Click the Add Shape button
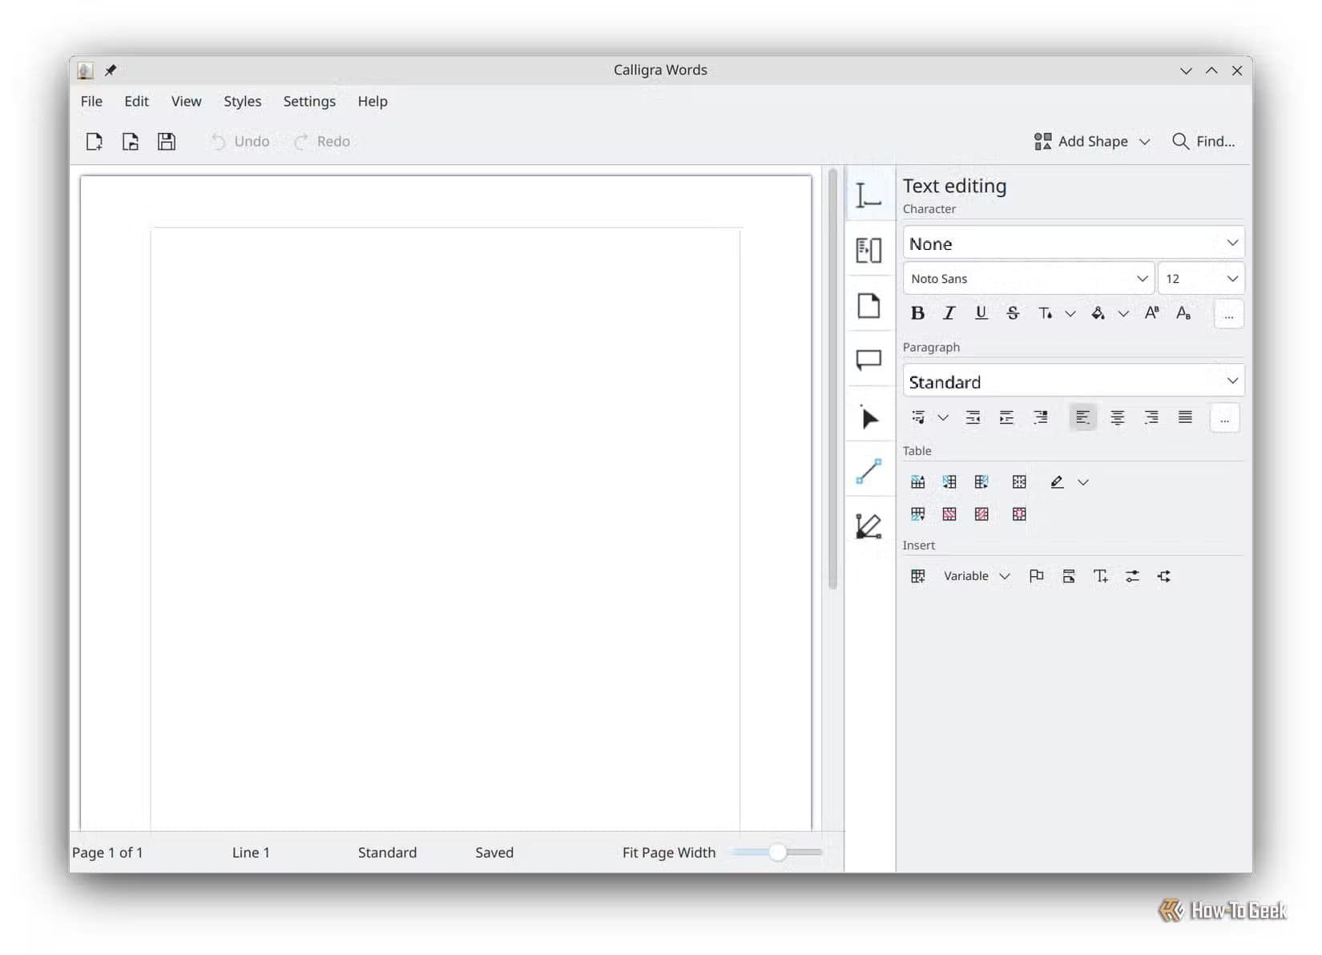The width and height of the screenshot is (1322, 955). pyautogui.click(x=1092, y=142)
